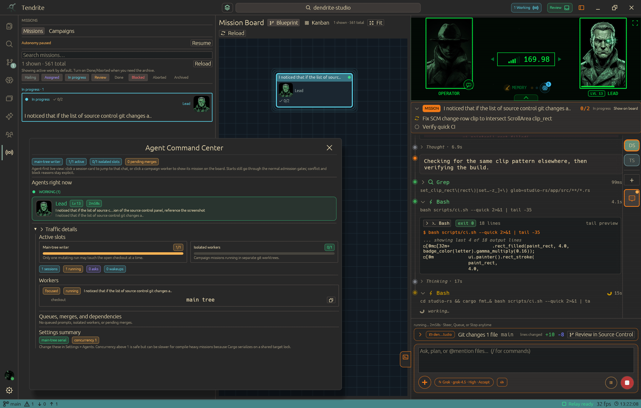Screen dimensions: 641x408
Task: Click Show on board link
Action: [x=625, y=109]
